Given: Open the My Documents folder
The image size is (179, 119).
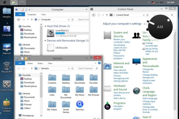Looking at the screenshot, I should pos(66,89).
